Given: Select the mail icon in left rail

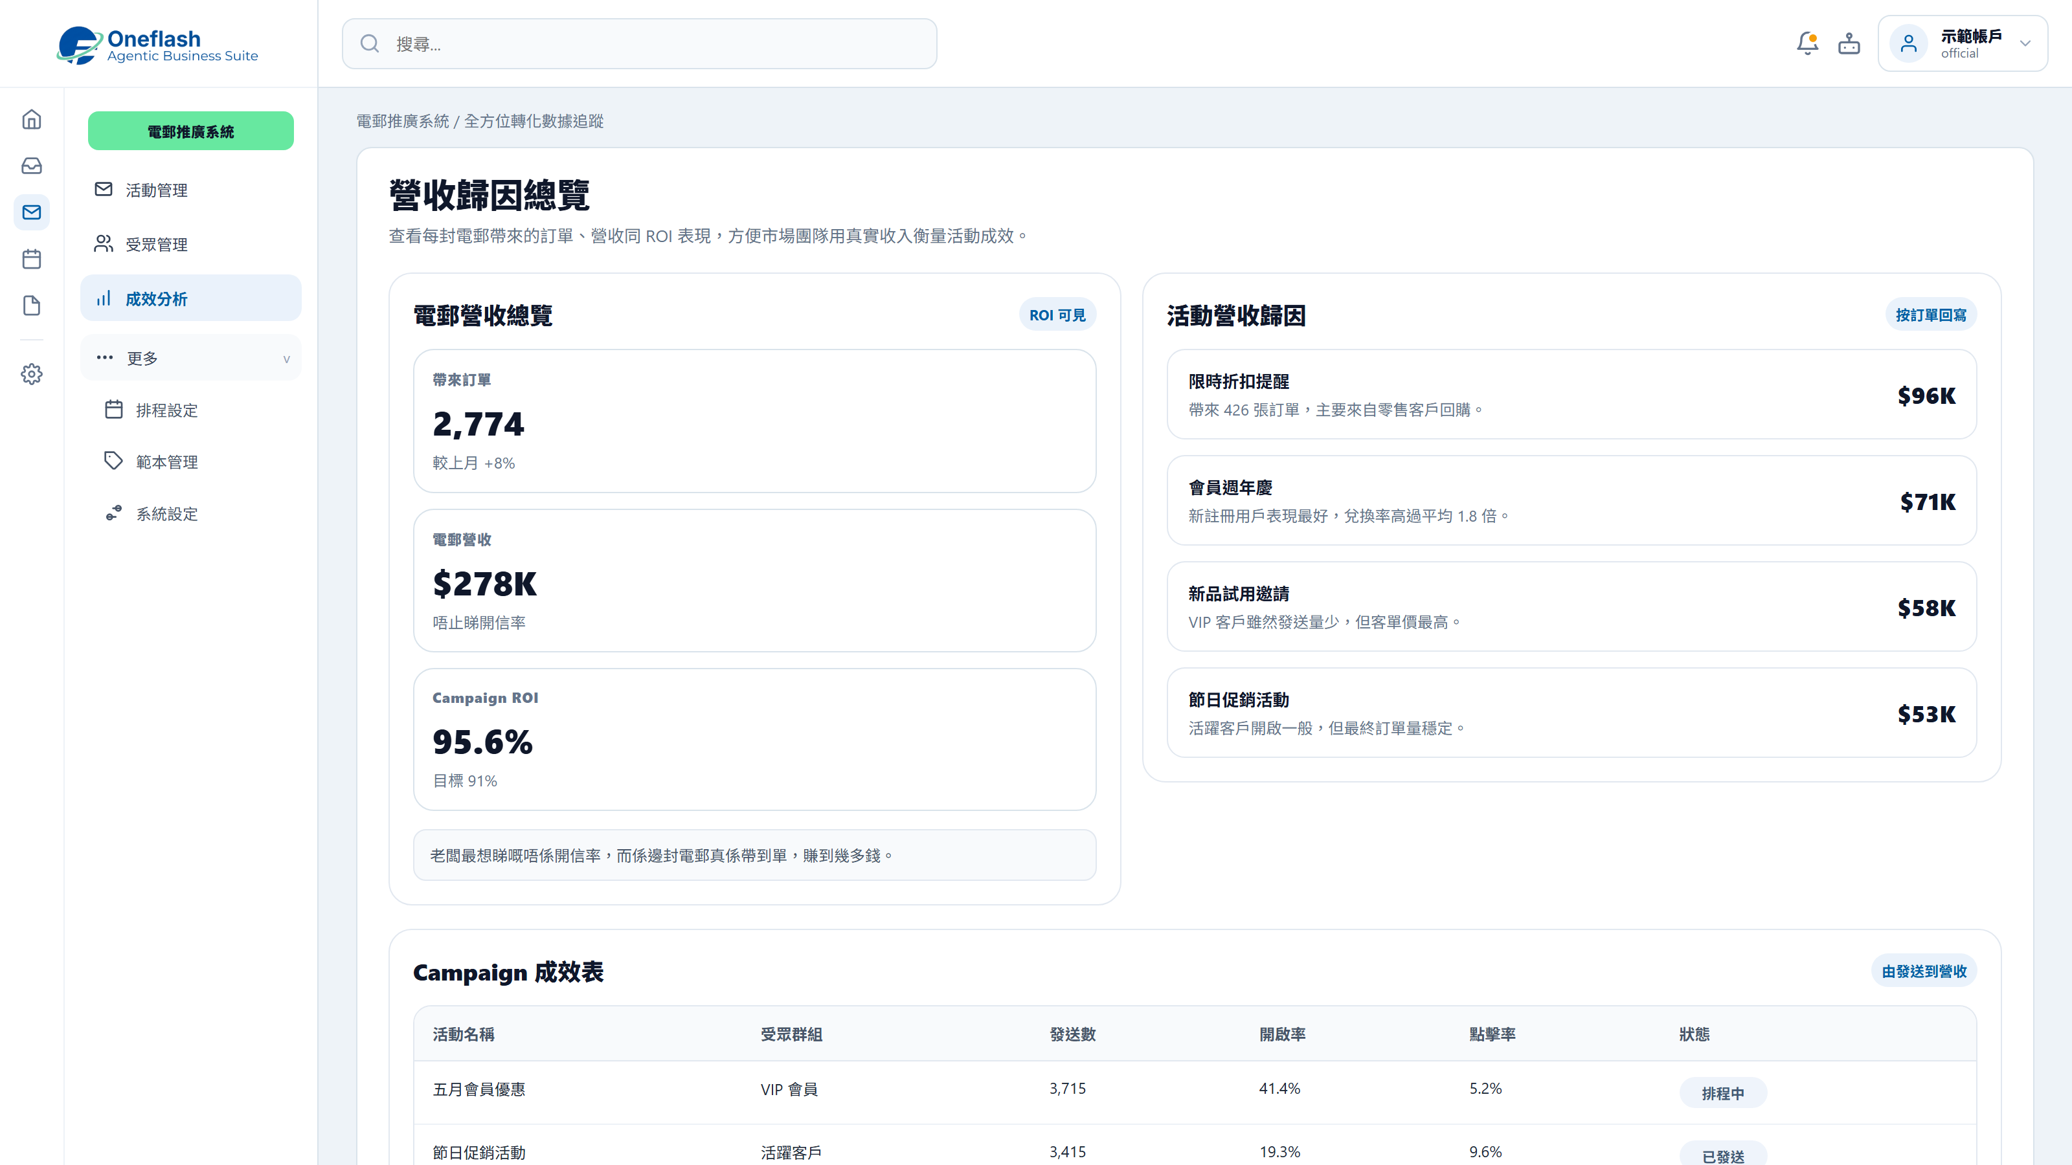Looking at the screenshot, I should (31, 212).
